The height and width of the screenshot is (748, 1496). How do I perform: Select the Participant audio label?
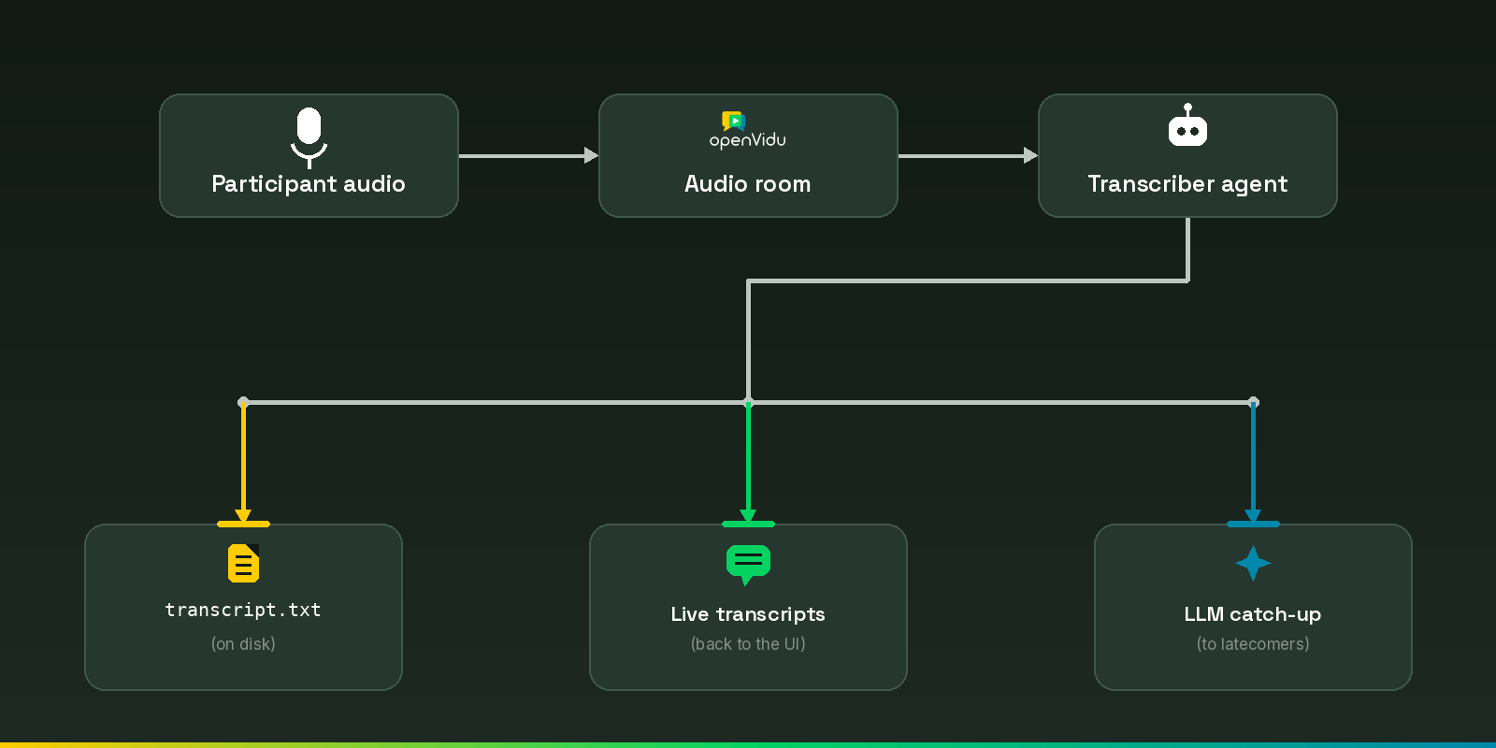[309, 184]
